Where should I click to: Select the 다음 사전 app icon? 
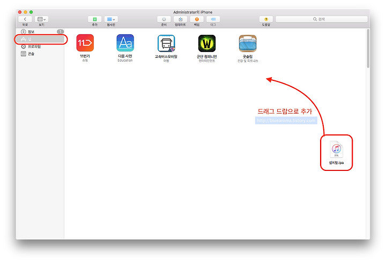pyautogui.click(x=125, y=43)
